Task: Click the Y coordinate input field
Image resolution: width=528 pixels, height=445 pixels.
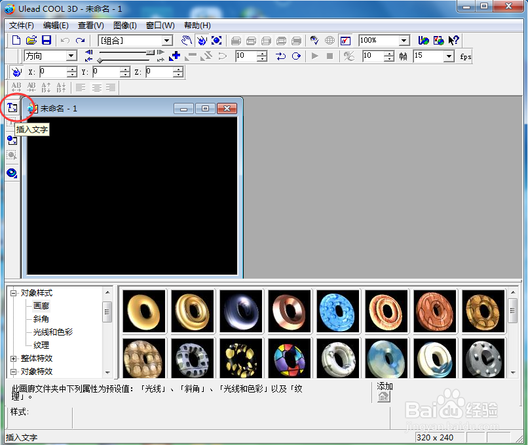Action: coord(106,71)
